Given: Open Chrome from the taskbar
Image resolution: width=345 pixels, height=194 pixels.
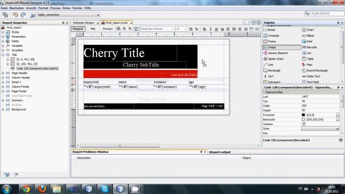Looking at the screenshot, I should 26,189.
